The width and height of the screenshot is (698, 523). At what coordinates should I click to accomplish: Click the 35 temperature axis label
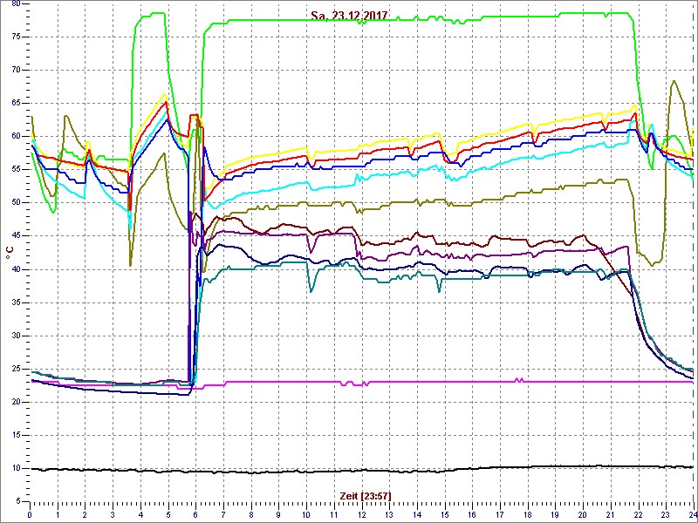tap(16, 302)
